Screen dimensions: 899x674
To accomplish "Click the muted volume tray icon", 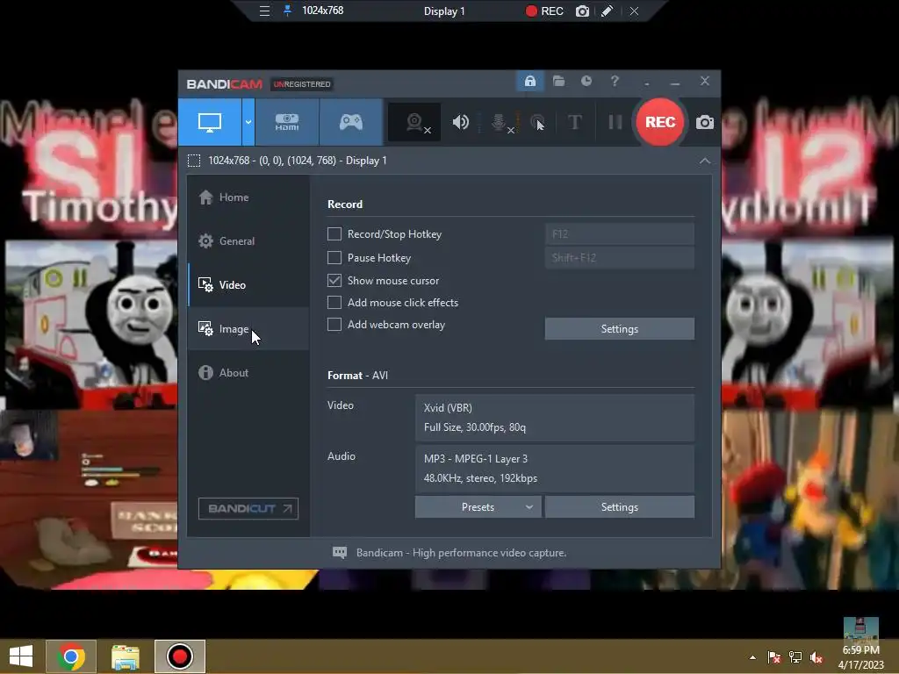I will pos(816,657).
